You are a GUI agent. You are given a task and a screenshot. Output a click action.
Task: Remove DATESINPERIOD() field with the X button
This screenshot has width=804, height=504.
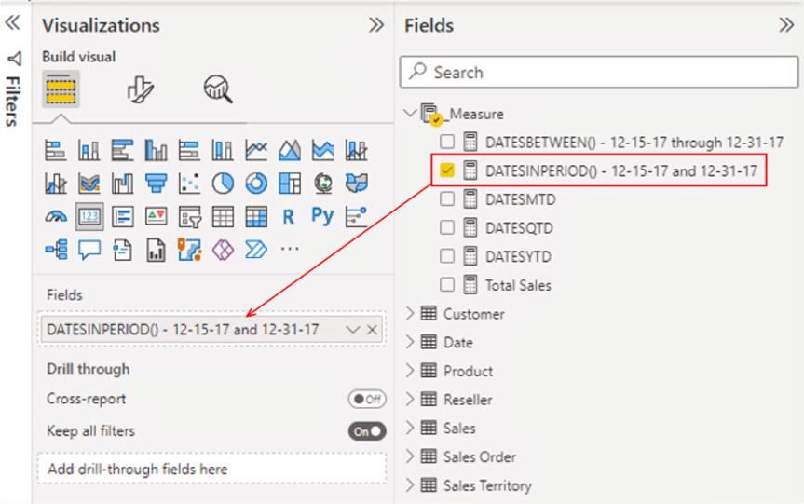coord(373,330)
